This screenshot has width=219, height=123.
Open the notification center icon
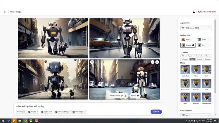[x=215, y=121]
